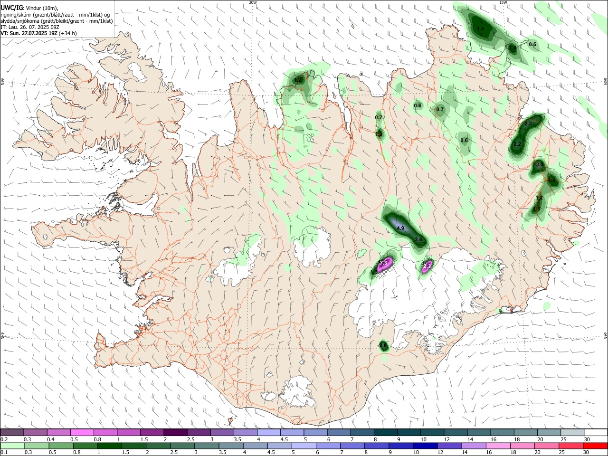The height and width of the screenshot is (456, 608).
Task: Click the VT: Sun. 27.07.2025 19Z (+34 h) line
Action: coord(38,33)
